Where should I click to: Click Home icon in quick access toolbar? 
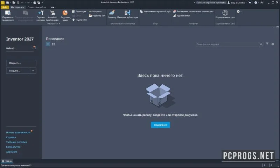(x=35, y=2)
